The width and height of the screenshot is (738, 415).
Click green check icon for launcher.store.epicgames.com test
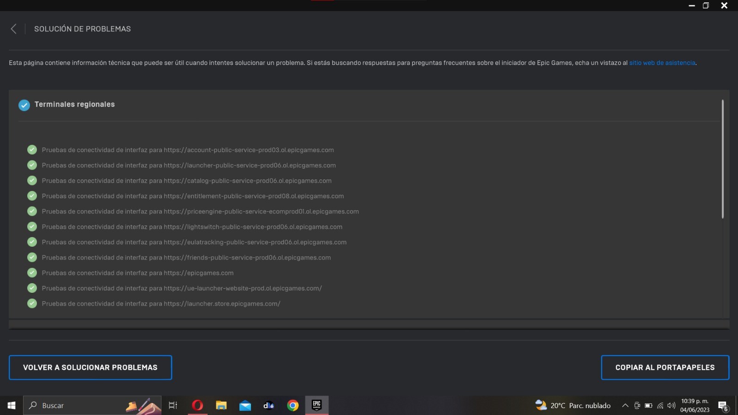(32, 303)
